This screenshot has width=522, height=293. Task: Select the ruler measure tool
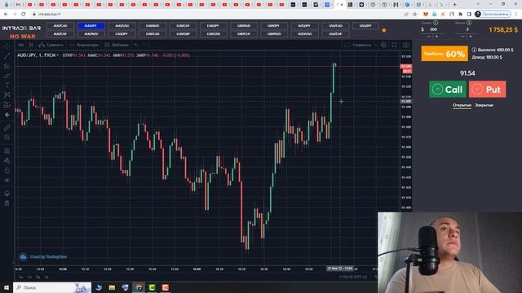7,128
